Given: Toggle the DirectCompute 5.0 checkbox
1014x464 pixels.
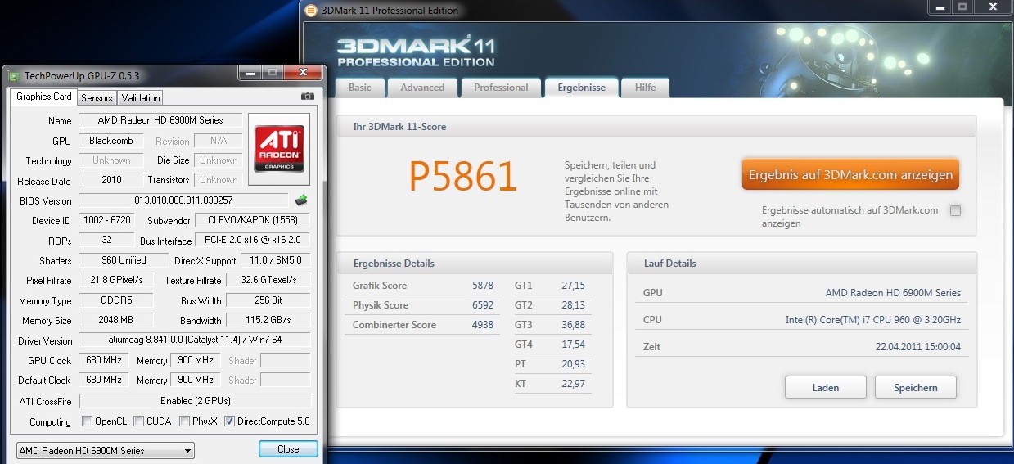Looking at the screenshot, I should [230, 421].
